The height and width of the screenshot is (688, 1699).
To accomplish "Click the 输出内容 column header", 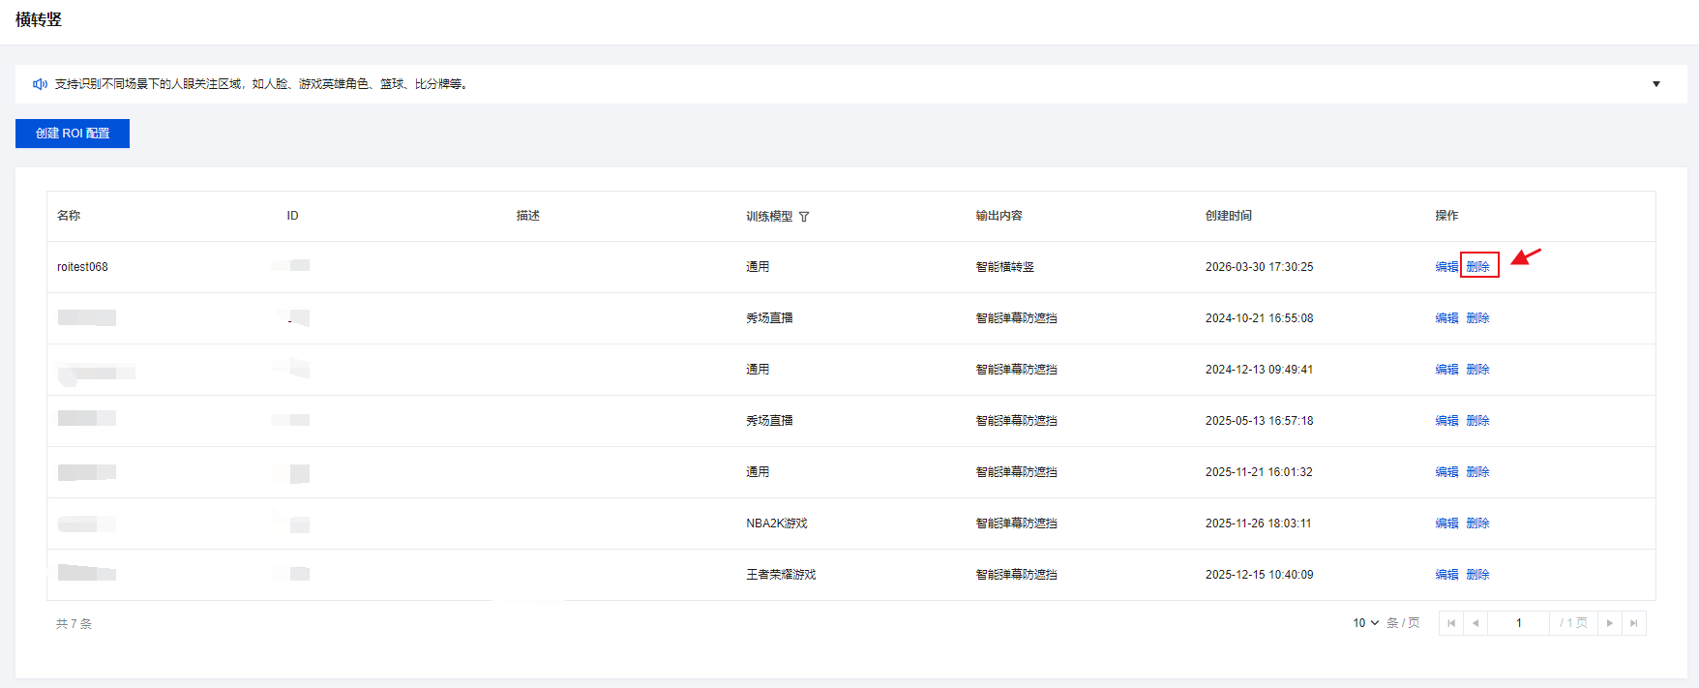I will coord(999,216).
